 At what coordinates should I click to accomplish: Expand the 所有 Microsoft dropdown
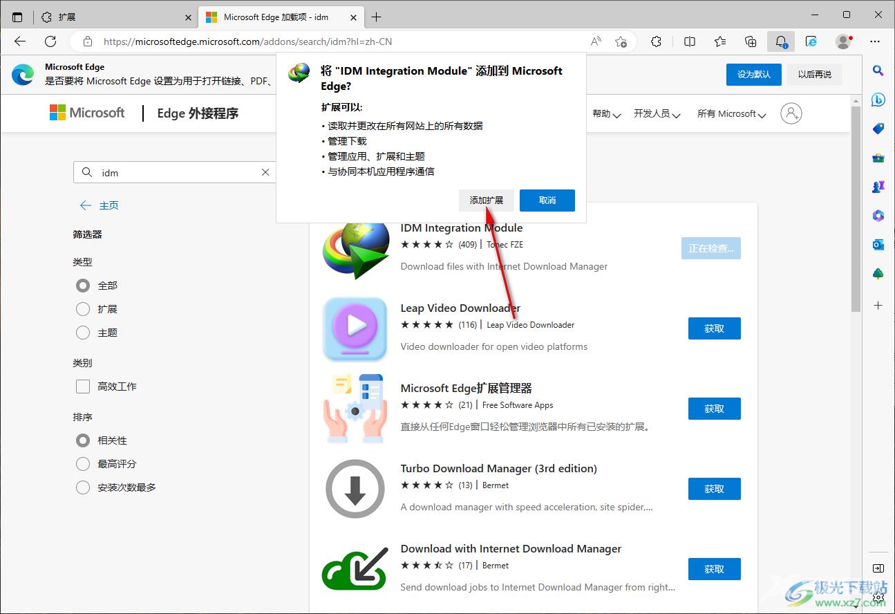click(732, 113)
